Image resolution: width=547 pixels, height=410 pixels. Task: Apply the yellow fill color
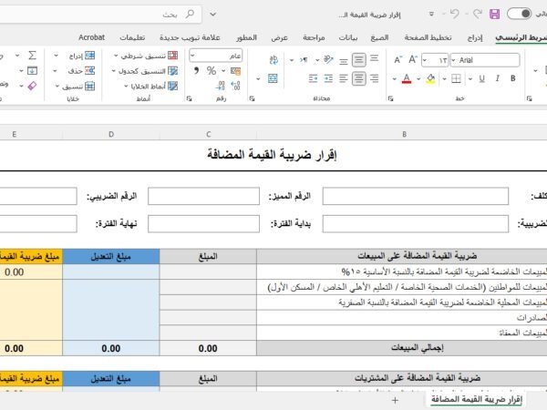coord(431,78)
